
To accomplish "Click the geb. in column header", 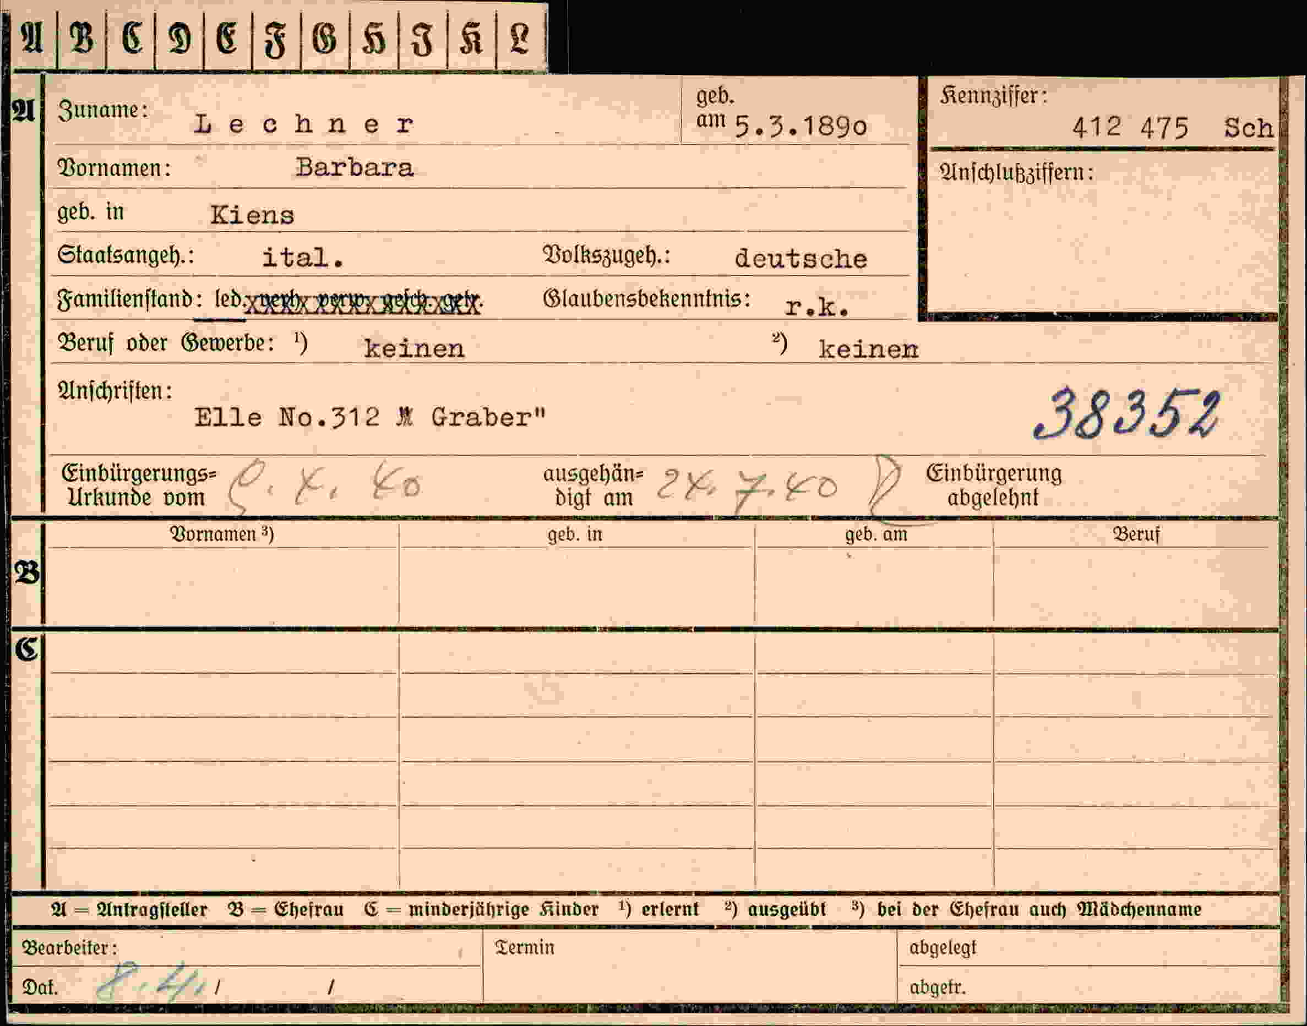I will point(574,534).
